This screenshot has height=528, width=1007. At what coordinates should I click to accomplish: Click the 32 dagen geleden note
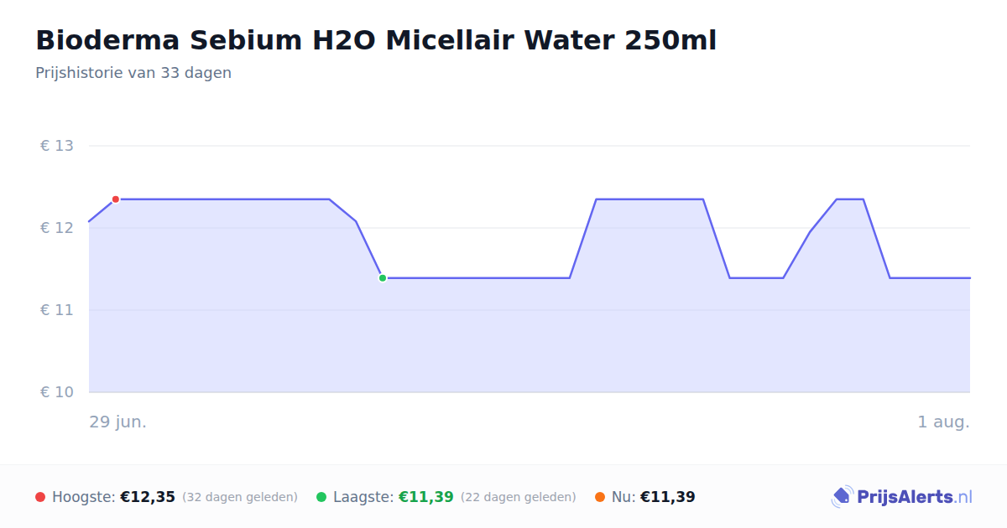coord(240,497)
